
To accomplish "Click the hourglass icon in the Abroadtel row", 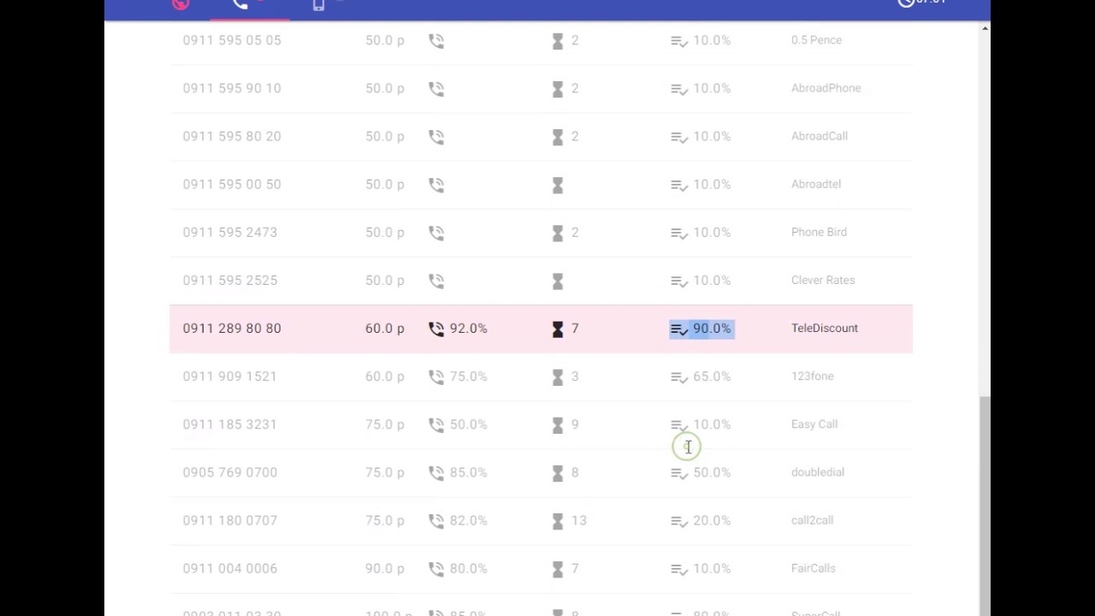I will click(558, 185).
